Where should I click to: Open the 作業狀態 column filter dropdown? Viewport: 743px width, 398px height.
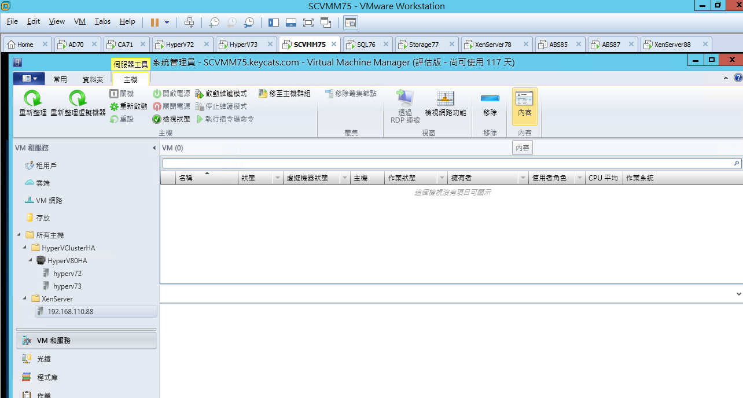pyautogui.click(x=442, y=178)
